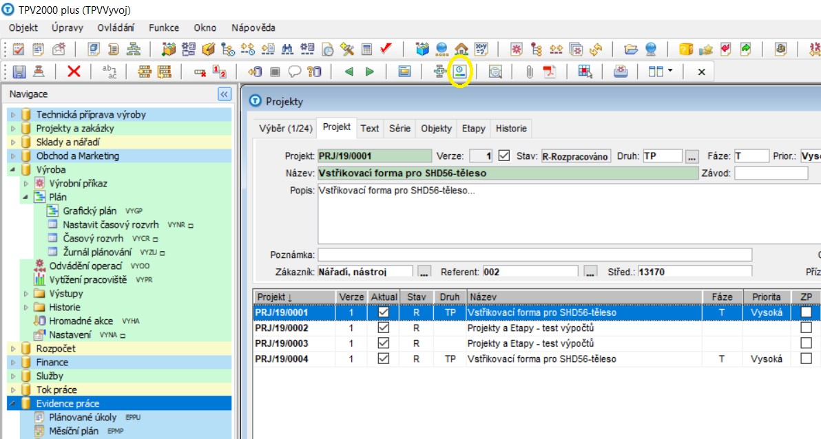Switch to the Historie tab
Screen dimensions: 821x439
point(511,128)
